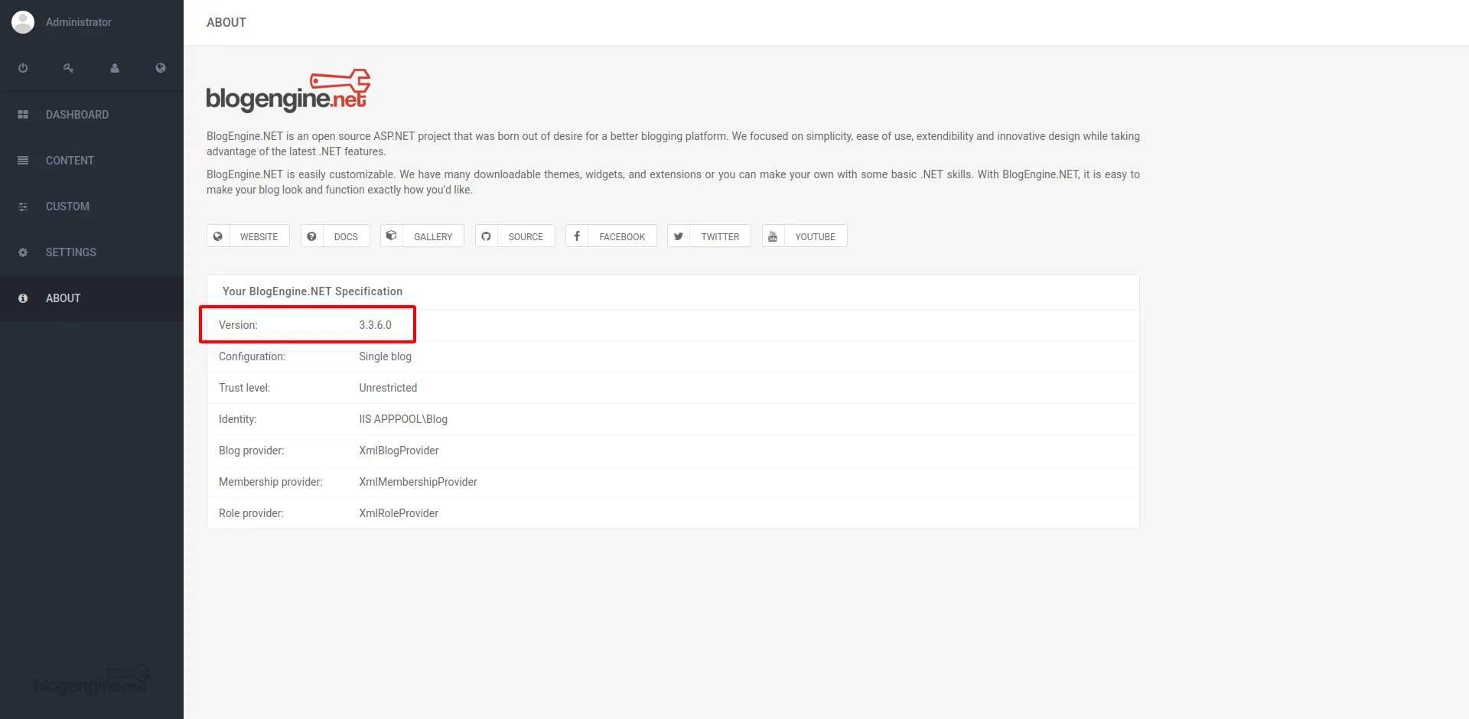Click the Custom sliders icon
Image resolution: width=1469 pixels, height=719 pixels.
pyautogui.click(x=23, y=207)
